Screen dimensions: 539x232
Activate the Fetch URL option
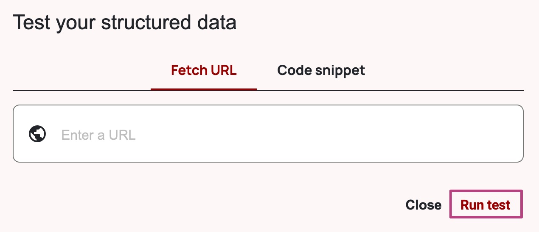(204, 70)
